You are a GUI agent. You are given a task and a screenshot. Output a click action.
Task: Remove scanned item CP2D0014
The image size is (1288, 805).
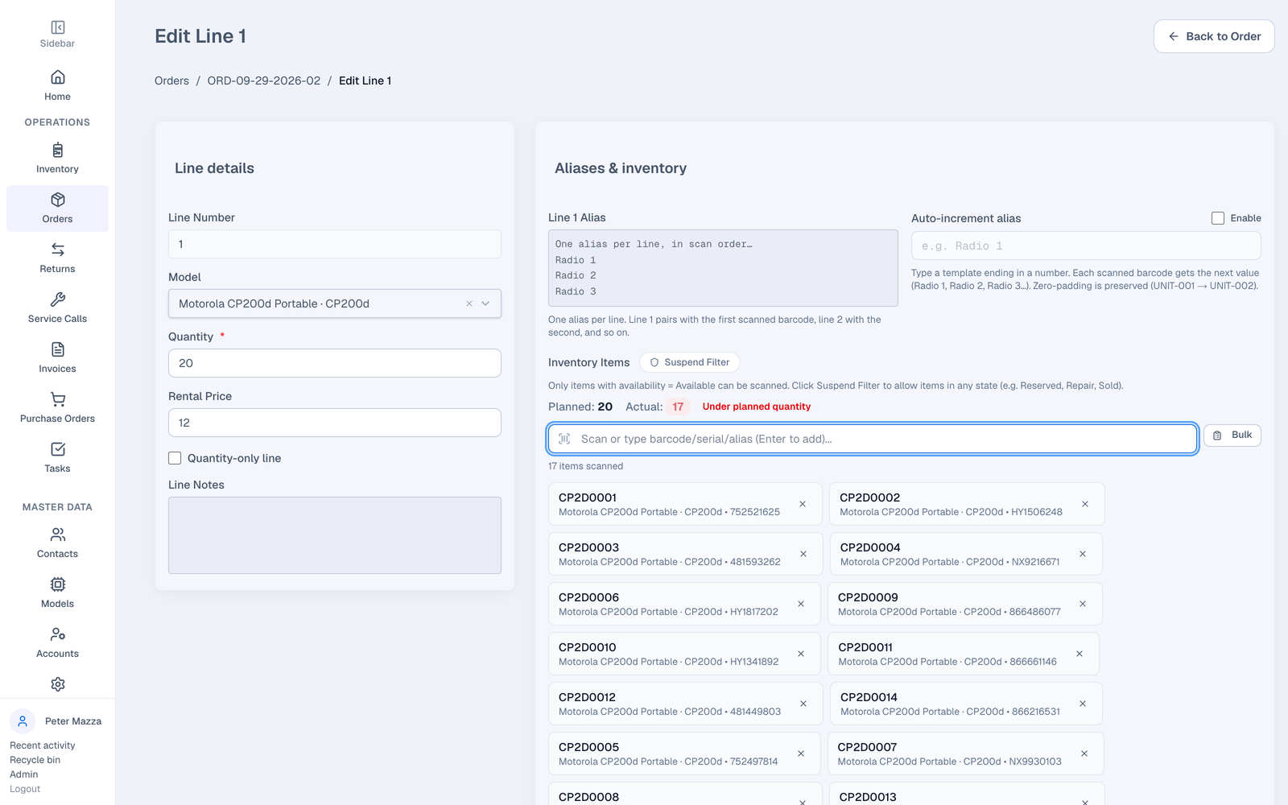pos(1083,704)
